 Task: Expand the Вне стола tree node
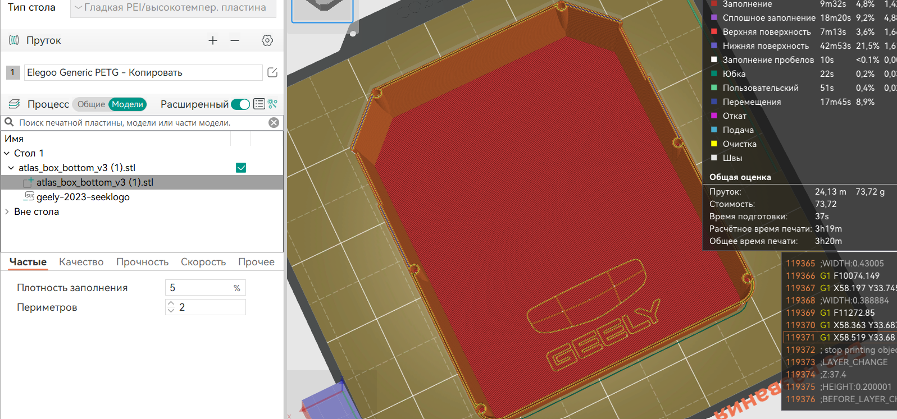pos(7,211)
